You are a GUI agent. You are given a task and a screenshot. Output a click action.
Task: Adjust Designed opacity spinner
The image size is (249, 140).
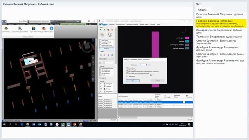point(105,84)
